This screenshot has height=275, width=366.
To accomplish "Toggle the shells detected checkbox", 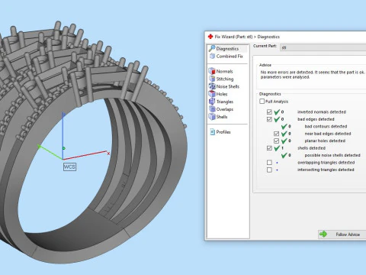I will [x=269, y=148].
